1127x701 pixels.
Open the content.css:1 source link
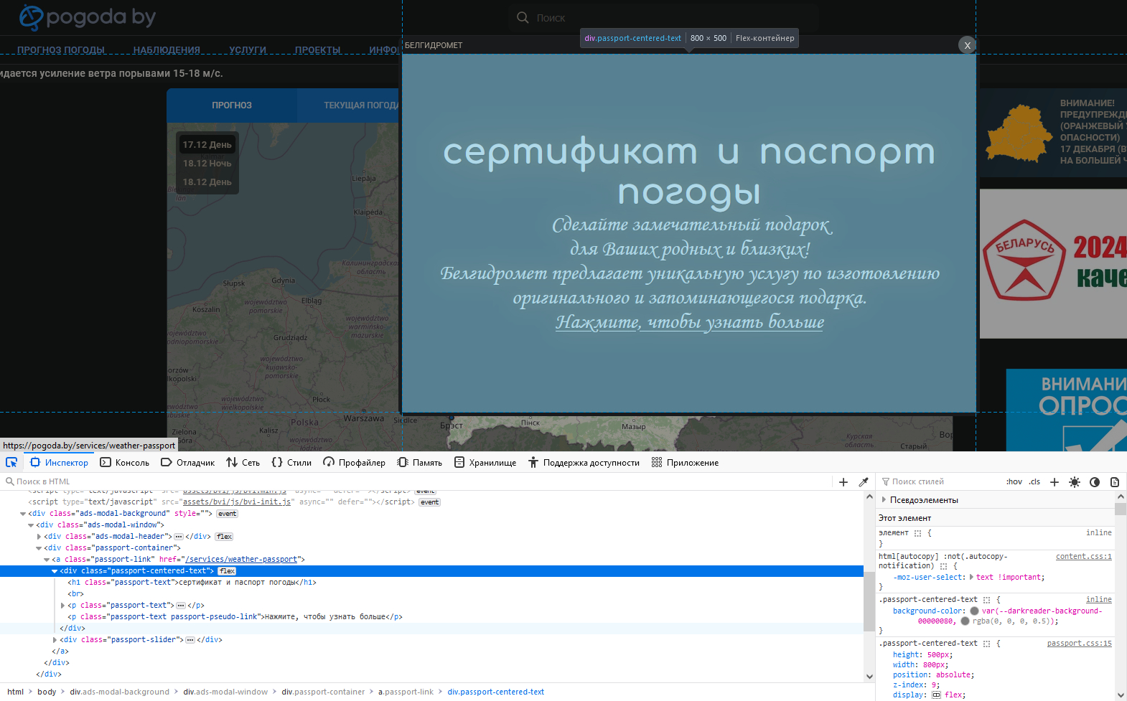pos(1083,557)
